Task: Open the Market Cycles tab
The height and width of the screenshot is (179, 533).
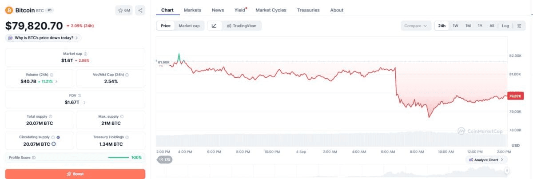Action: click(x=271, y=10)
